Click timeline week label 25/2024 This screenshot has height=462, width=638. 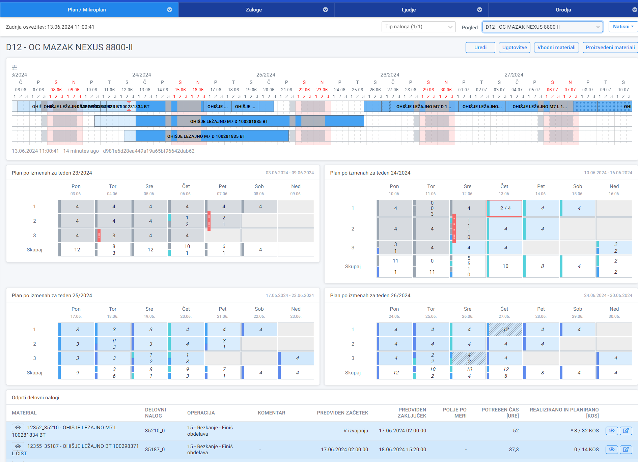pyautogui.click(x=266, y=74)
